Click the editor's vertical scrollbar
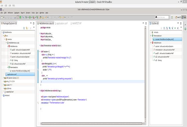The width and height of the screenshot is (187, 127). point(145,73)
